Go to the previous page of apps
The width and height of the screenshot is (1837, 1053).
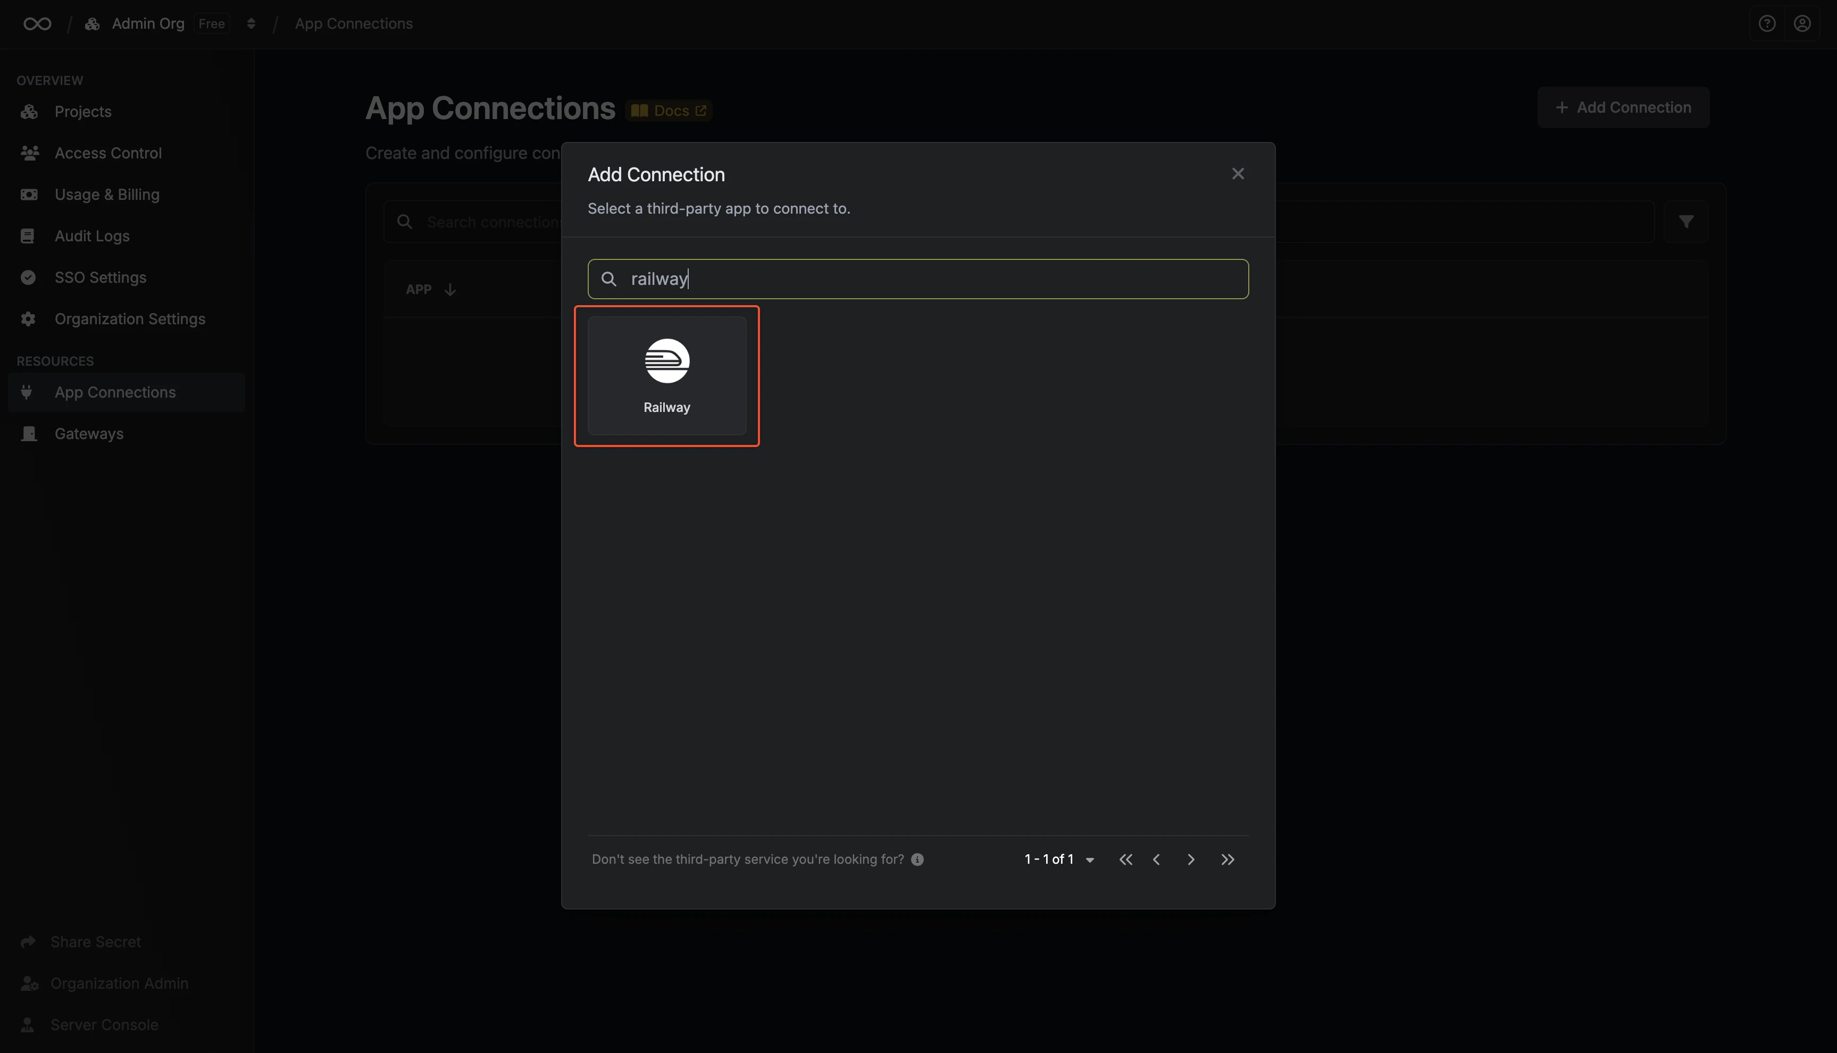[1156, 859]
